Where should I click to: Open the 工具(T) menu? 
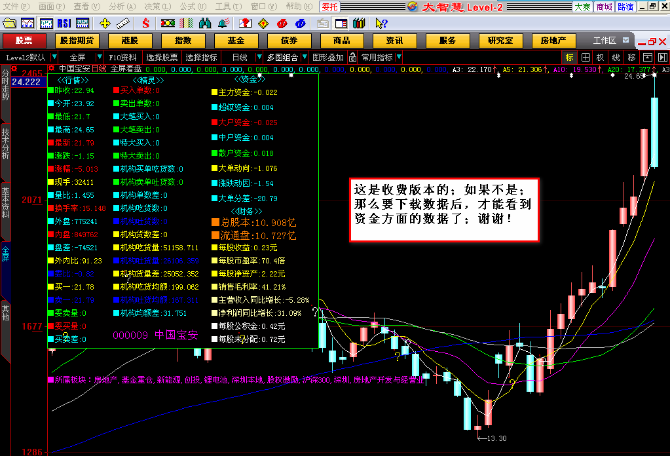pyautogui.click(x=228, y=7)
